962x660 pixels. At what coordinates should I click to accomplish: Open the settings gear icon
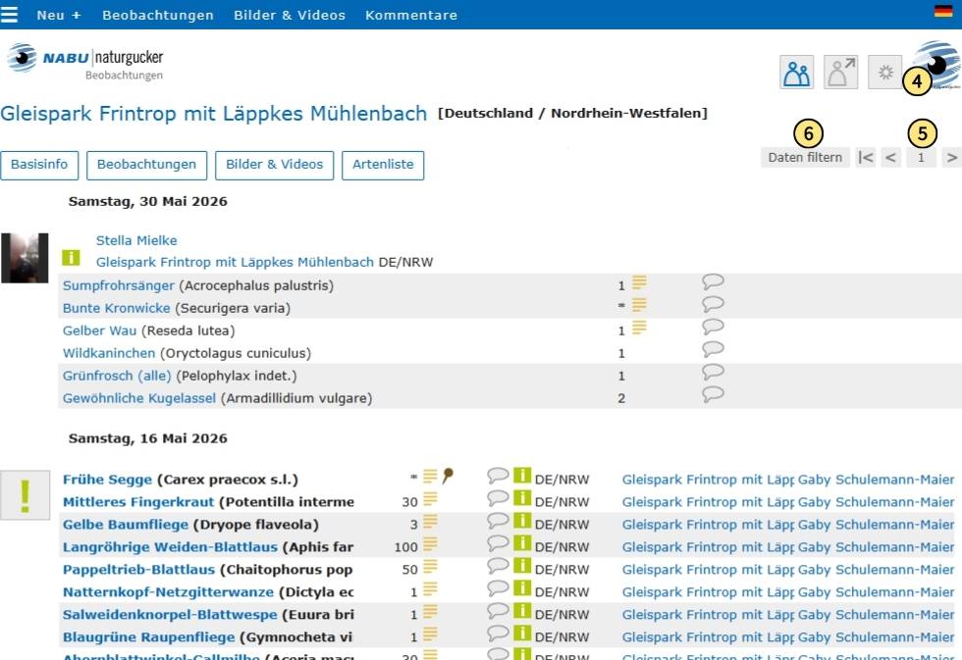tap(884, 73)
